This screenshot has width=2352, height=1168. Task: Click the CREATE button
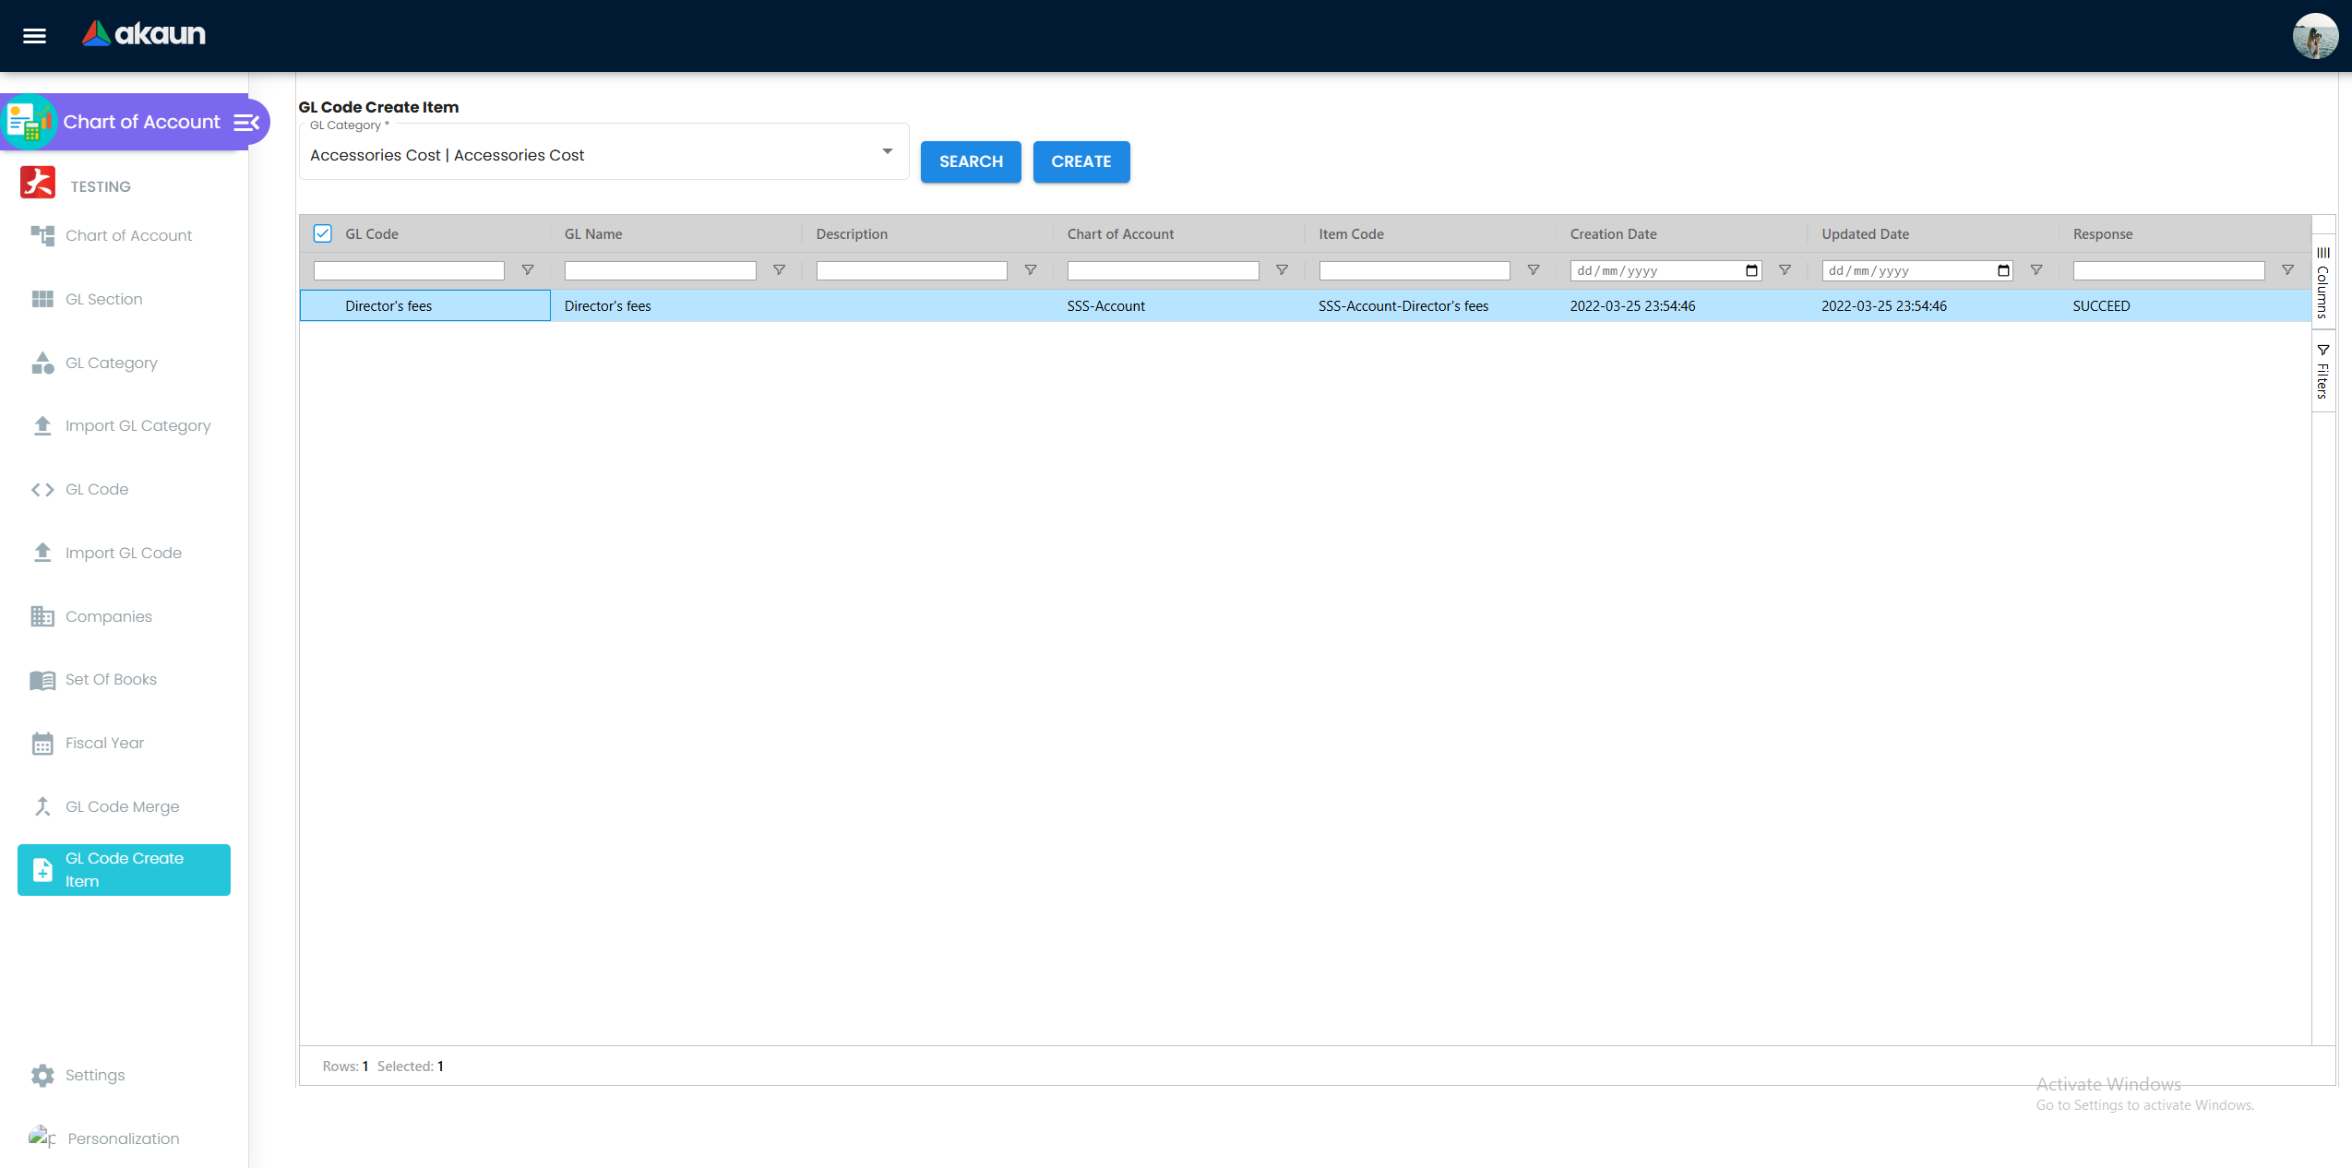tap(1081, 161)
